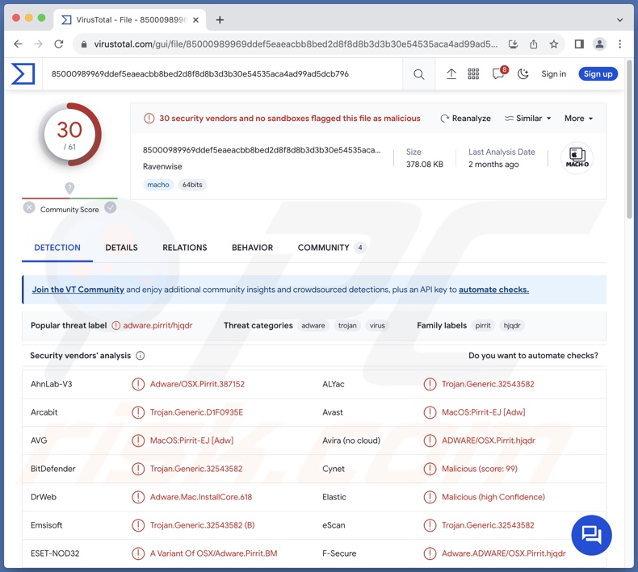
Task: Click the chat bubble button
Action: (x=591, y=534)
